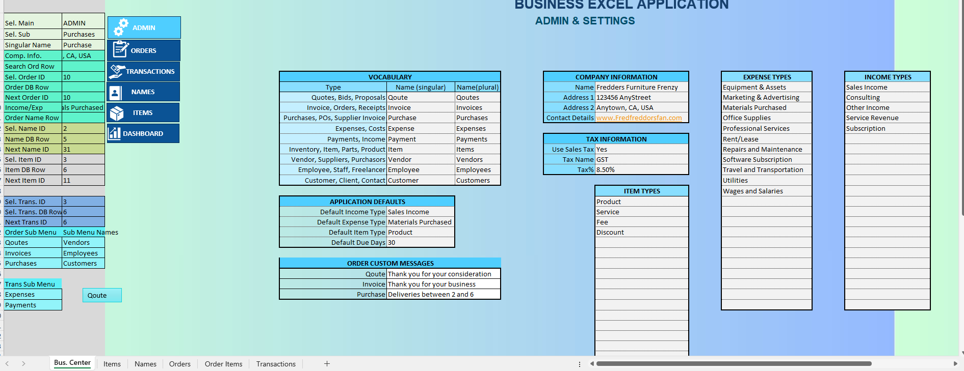The width and height of the screenshot is (964, 371).
Task: Select the Tax% 8.50% cell
Action: pos(642,169)
